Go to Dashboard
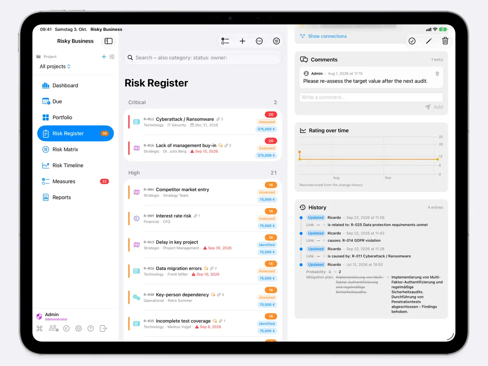Image resolution: width=488 pixels, height=366 pixels. point(75,85)
